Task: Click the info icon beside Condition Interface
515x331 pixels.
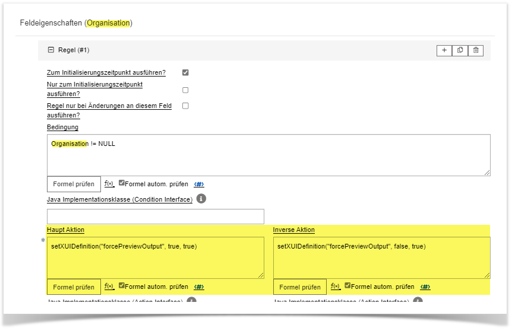Action: 201,199
